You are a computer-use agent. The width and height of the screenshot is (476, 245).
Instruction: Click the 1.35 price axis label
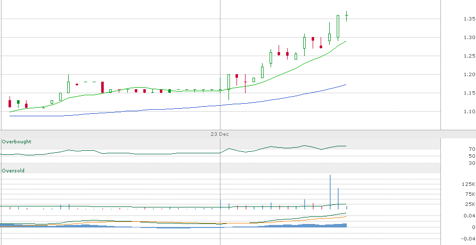[469, 19]
